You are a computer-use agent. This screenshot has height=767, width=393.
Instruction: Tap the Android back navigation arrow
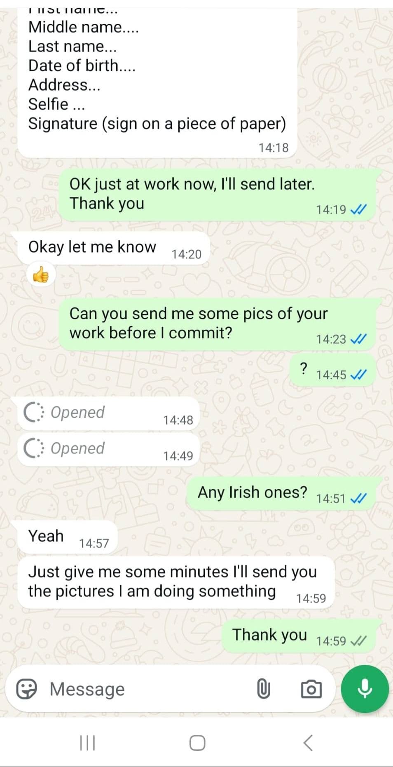pyautogui.click(x=308, y=743)
